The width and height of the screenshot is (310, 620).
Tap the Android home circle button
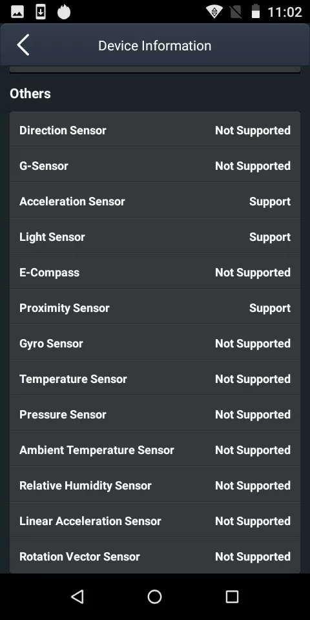click(x=154, y=596)
